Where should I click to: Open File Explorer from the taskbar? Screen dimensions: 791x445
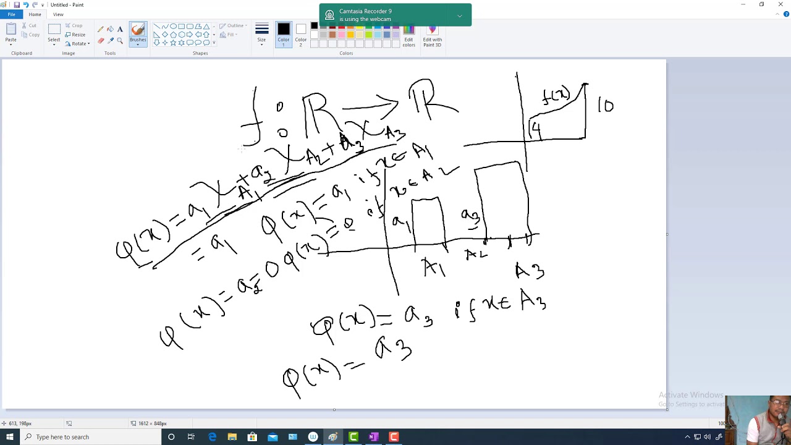tap(232, 437)
